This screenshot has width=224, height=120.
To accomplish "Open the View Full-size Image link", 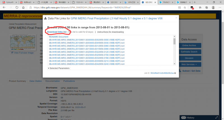I will [22, 53].
